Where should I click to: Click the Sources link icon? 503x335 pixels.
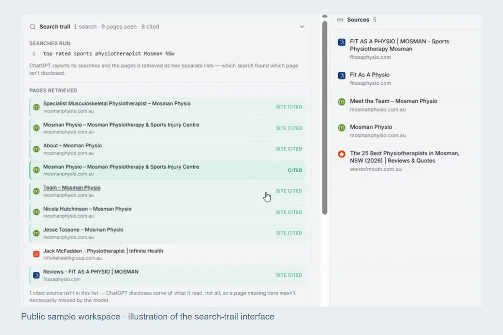[340, 20]
